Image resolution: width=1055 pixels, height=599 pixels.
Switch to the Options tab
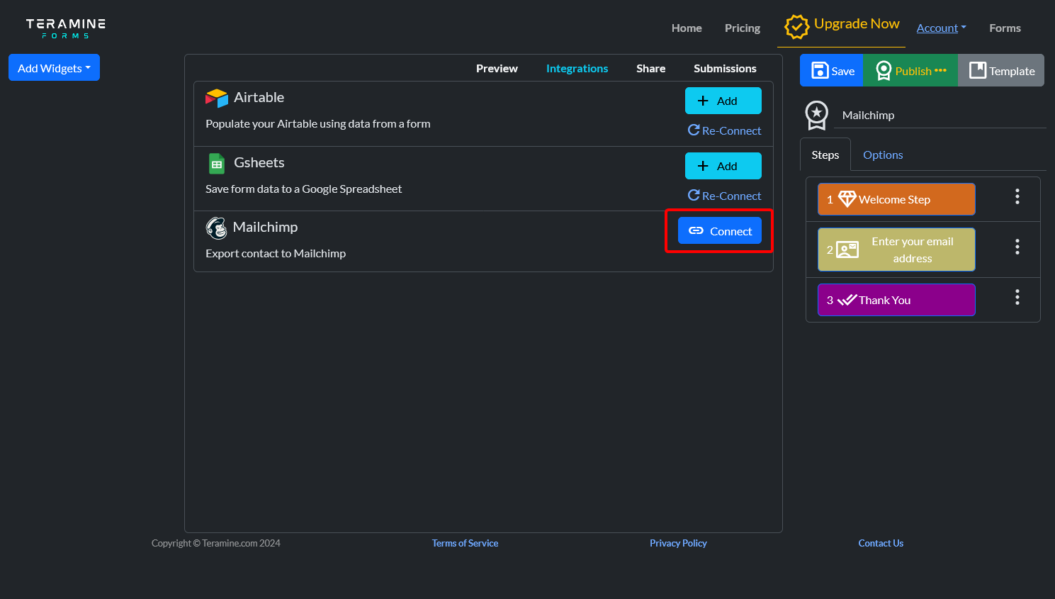pos(883,155)
